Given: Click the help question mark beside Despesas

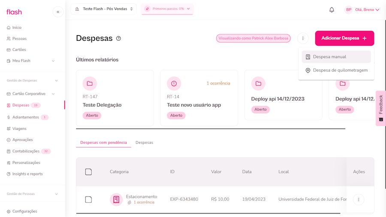Looking at the screenshot, I should [x=118, y=38].
